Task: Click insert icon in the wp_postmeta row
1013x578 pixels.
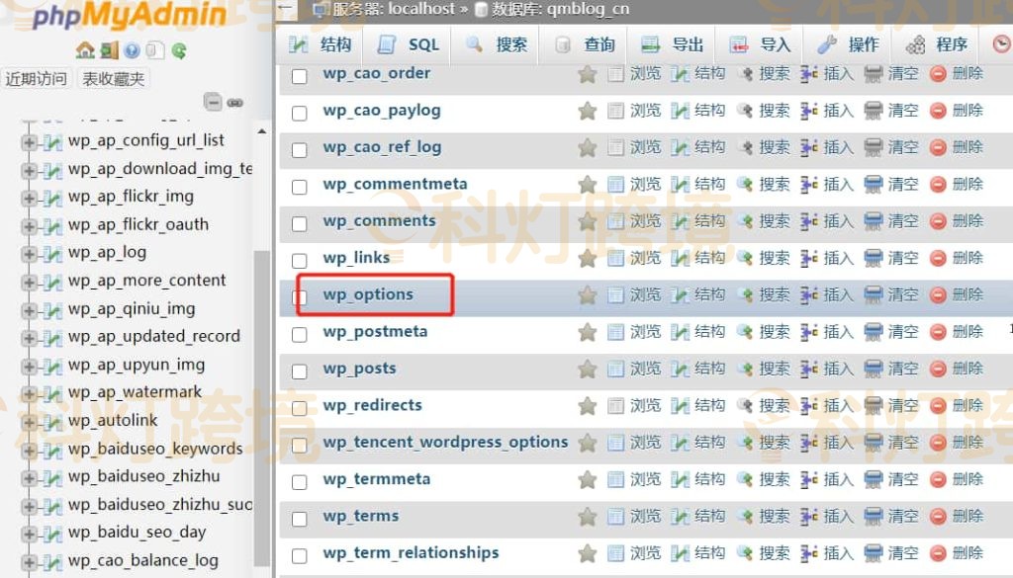Action: (808, 332)
